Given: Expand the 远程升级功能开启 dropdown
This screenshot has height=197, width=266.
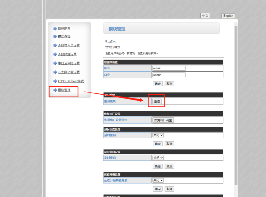Looking at the screenshot, I should 158,180.
